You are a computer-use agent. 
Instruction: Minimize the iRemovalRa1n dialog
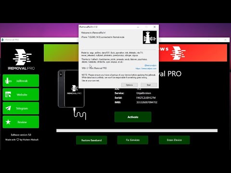(138, 27)
